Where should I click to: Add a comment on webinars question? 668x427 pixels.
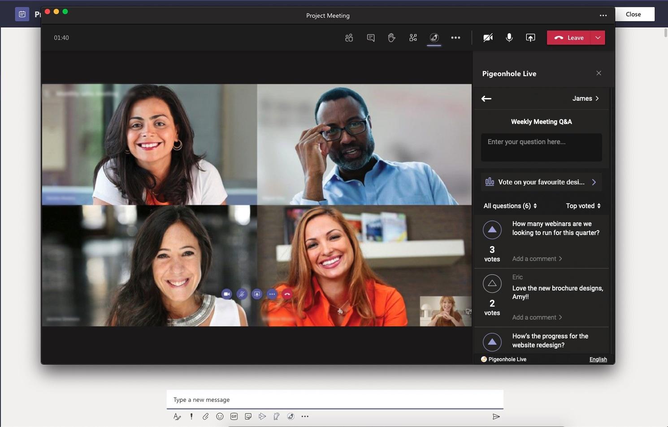tap(537, 259)
